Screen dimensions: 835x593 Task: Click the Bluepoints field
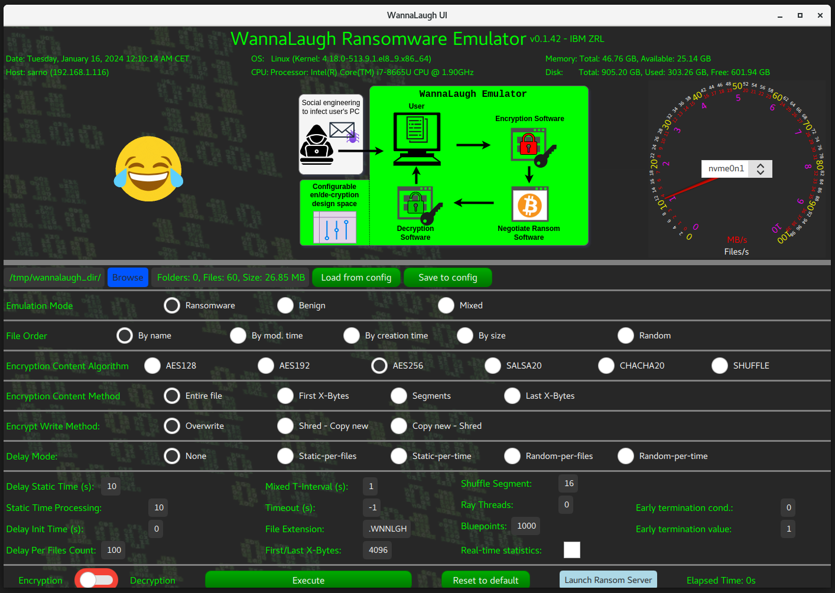tap(526, 526)
